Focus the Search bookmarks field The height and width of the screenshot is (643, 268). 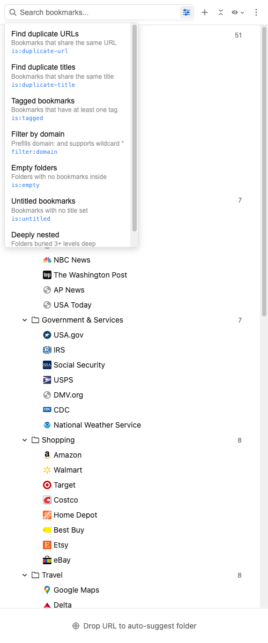pyautogui.click(x=99, y=12)
